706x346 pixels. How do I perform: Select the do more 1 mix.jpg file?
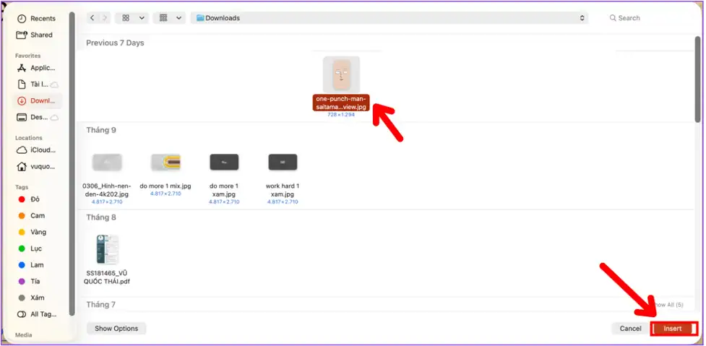point(165,163)
